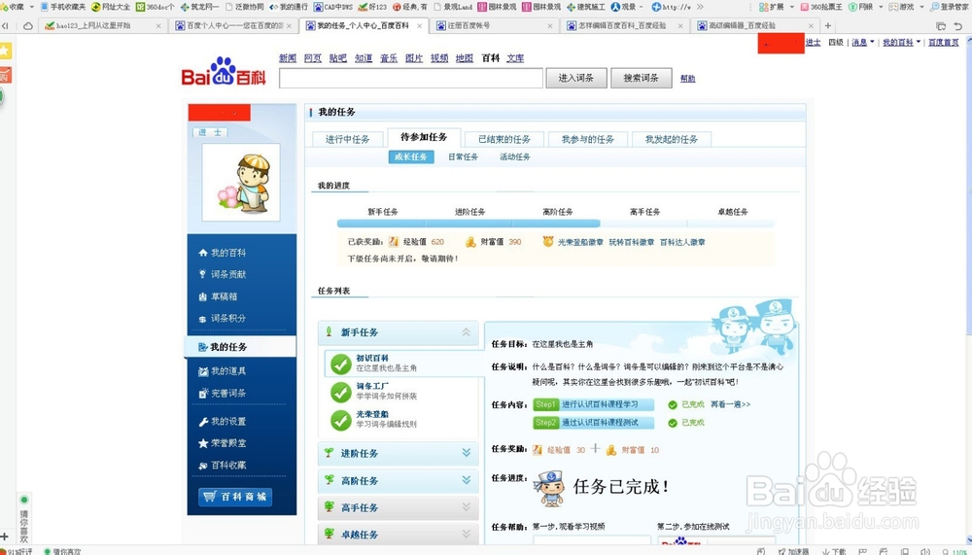Open the 消息 dropdown at top right
This screenshot has width=972, height=555.
[863, 42]
